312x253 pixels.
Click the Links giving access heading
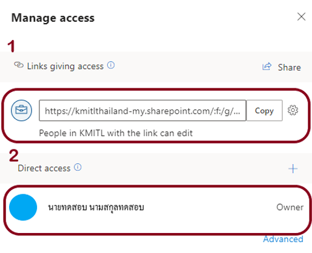coord(65,66)
